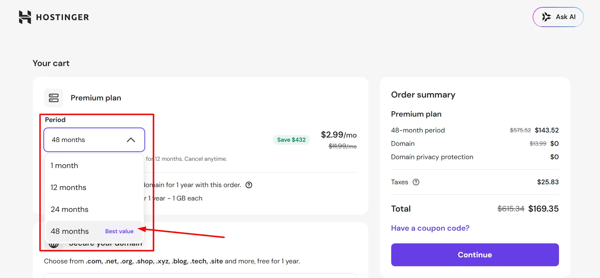Image resolution: width=600 pixels, height=278 pixels.
Task: Click the Your cart heading
Action: pyautogui.click(x=51, y=63)
